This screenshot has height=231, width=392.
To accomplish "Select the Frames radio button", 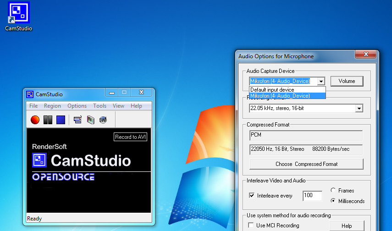I will 333,190.
